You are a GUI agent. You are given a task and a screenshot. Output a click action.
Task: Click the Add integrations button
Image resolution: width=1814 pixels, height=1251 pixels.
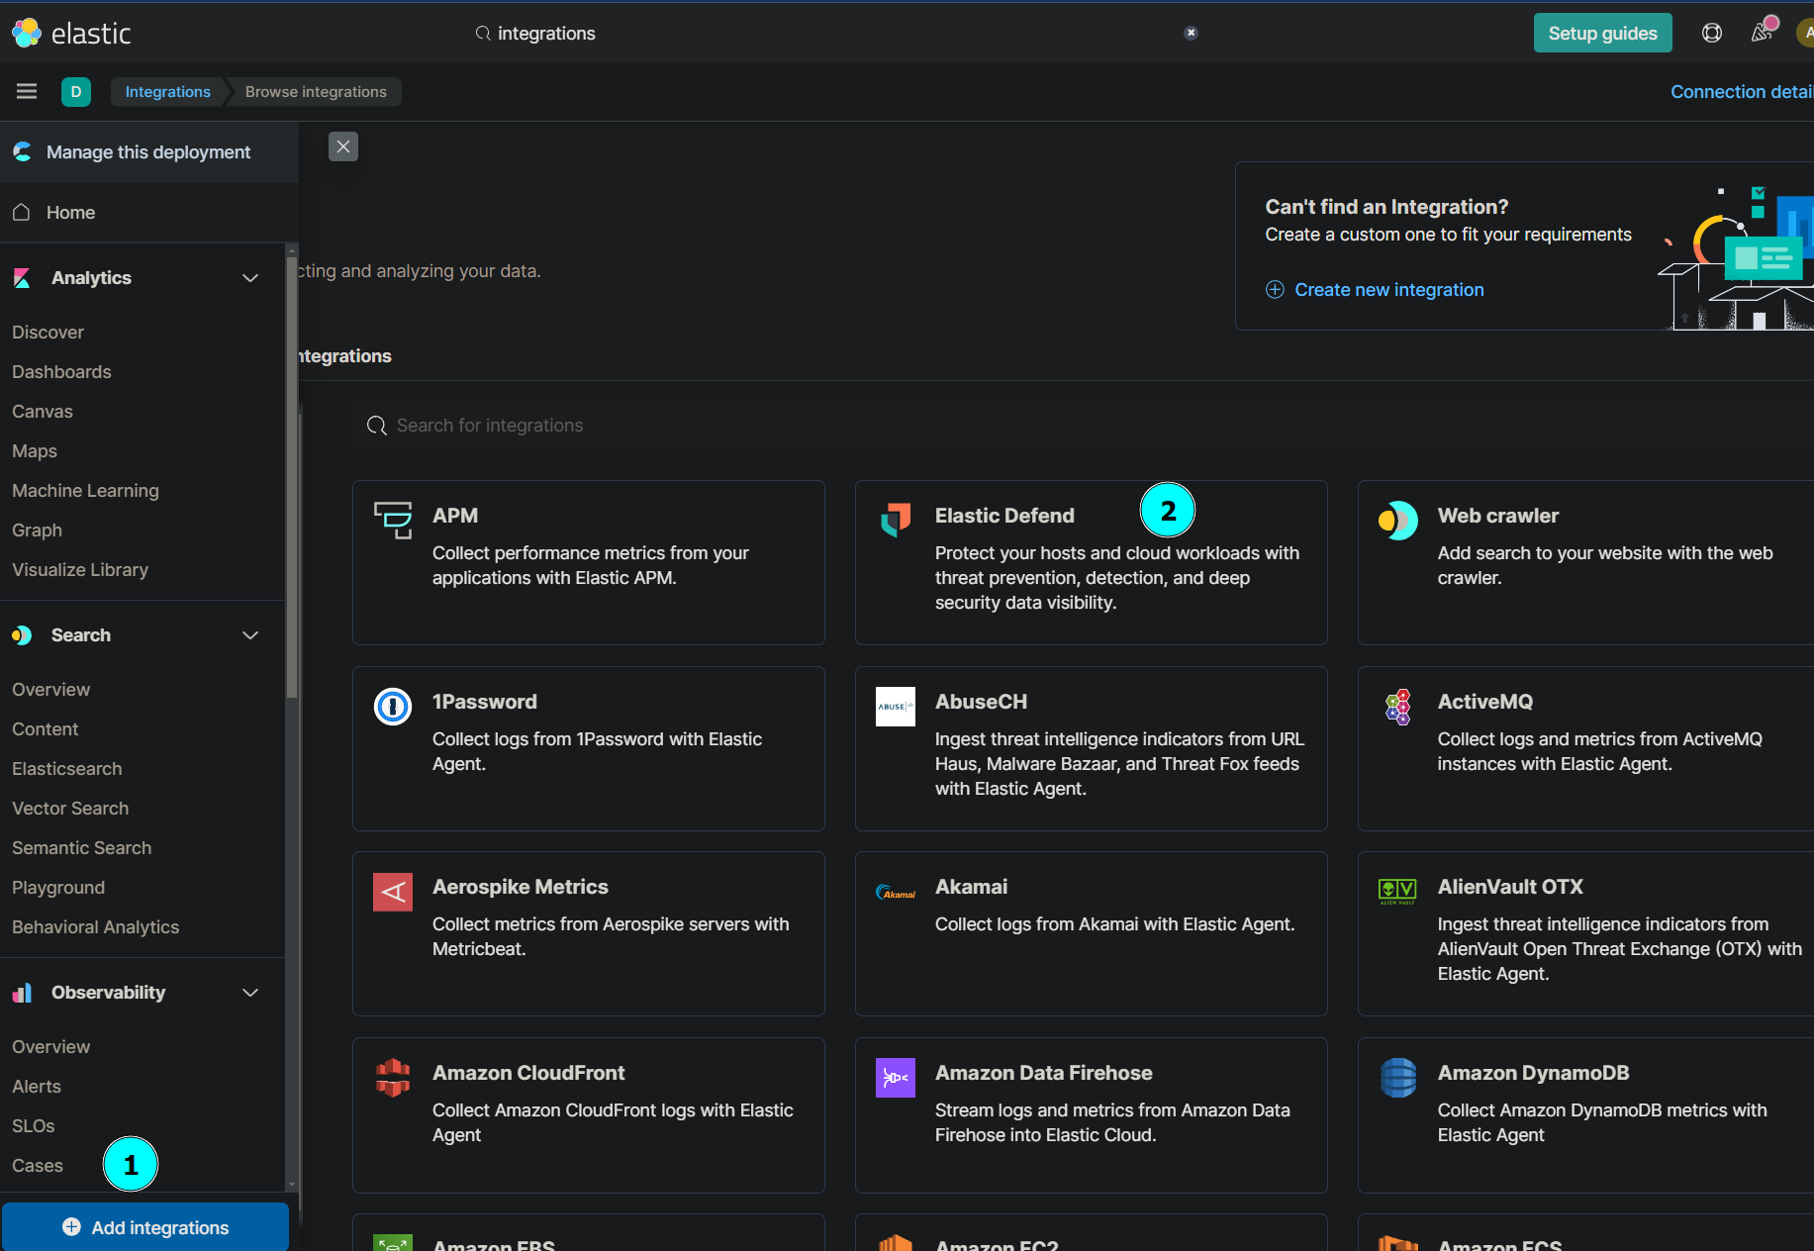point(145,1227)
